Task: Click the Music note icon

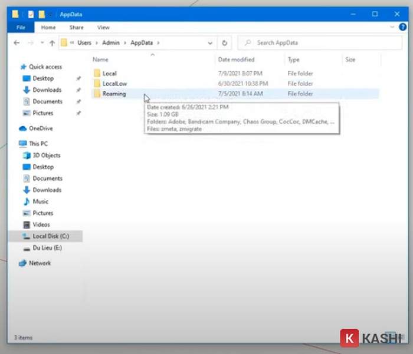Action: coord(27,201)
